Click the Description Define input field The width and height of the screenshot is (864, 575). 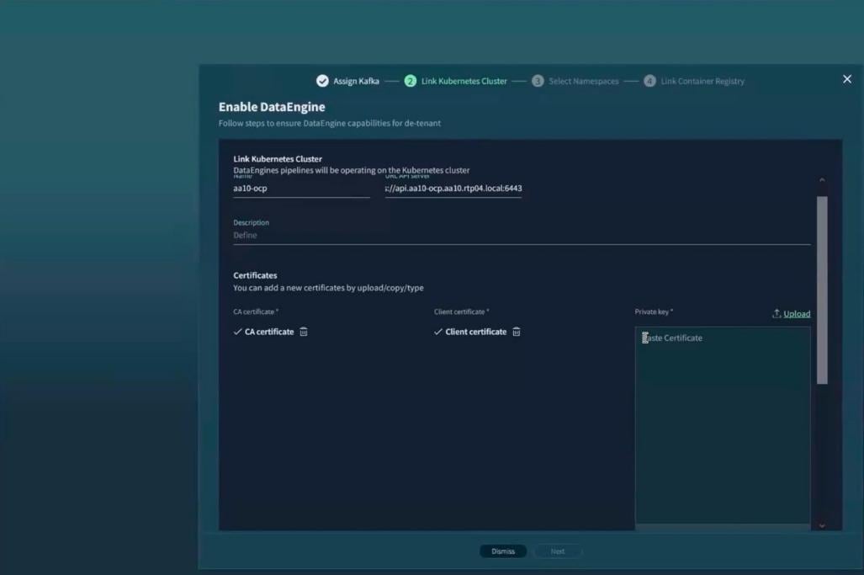(522, 236)
